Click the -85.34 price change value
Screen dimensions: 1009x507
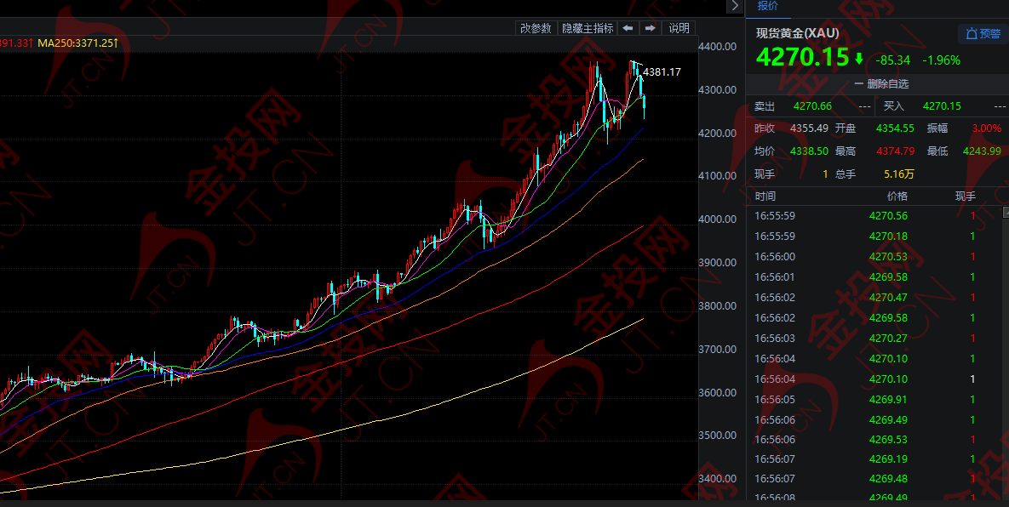point(892,60)
